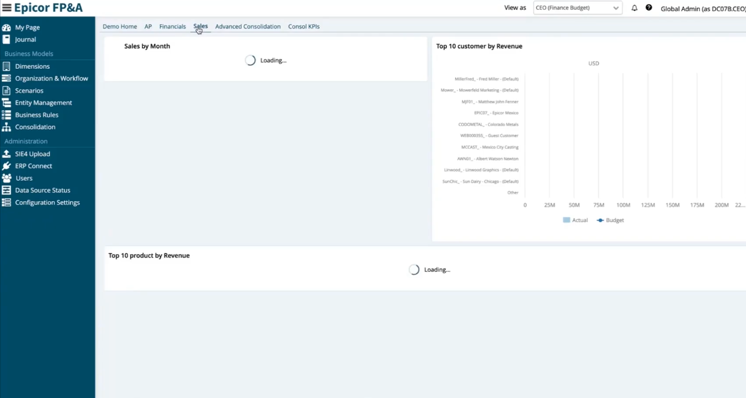Click 'MillerFred_ - Fred Miller' chart label
The width and height of the screenshot is (746, 398).
[486, 79]
